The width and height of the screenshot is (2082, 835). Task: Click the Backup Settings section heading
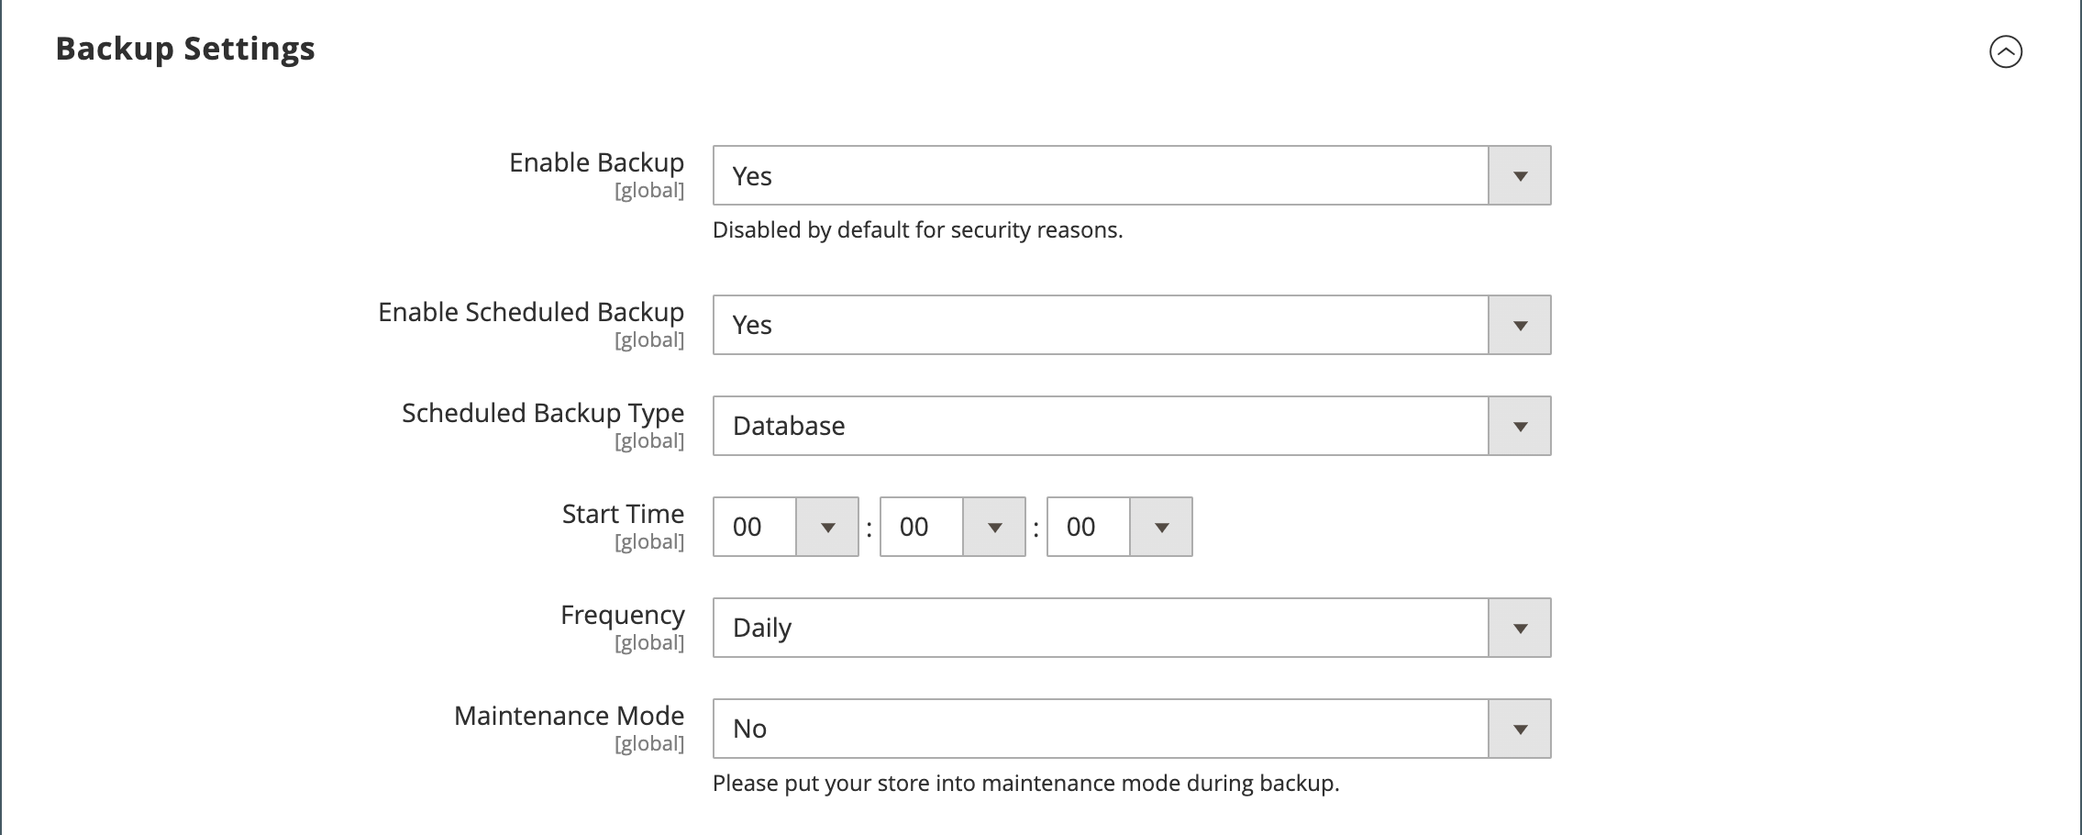[x=185, y=49]
